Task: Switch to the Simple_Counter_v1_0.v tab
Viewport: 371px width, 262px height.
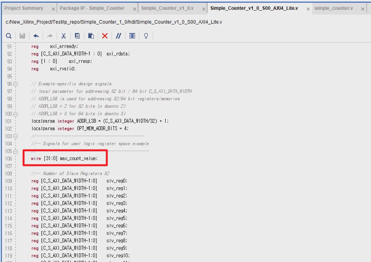Action: [167, 8]
